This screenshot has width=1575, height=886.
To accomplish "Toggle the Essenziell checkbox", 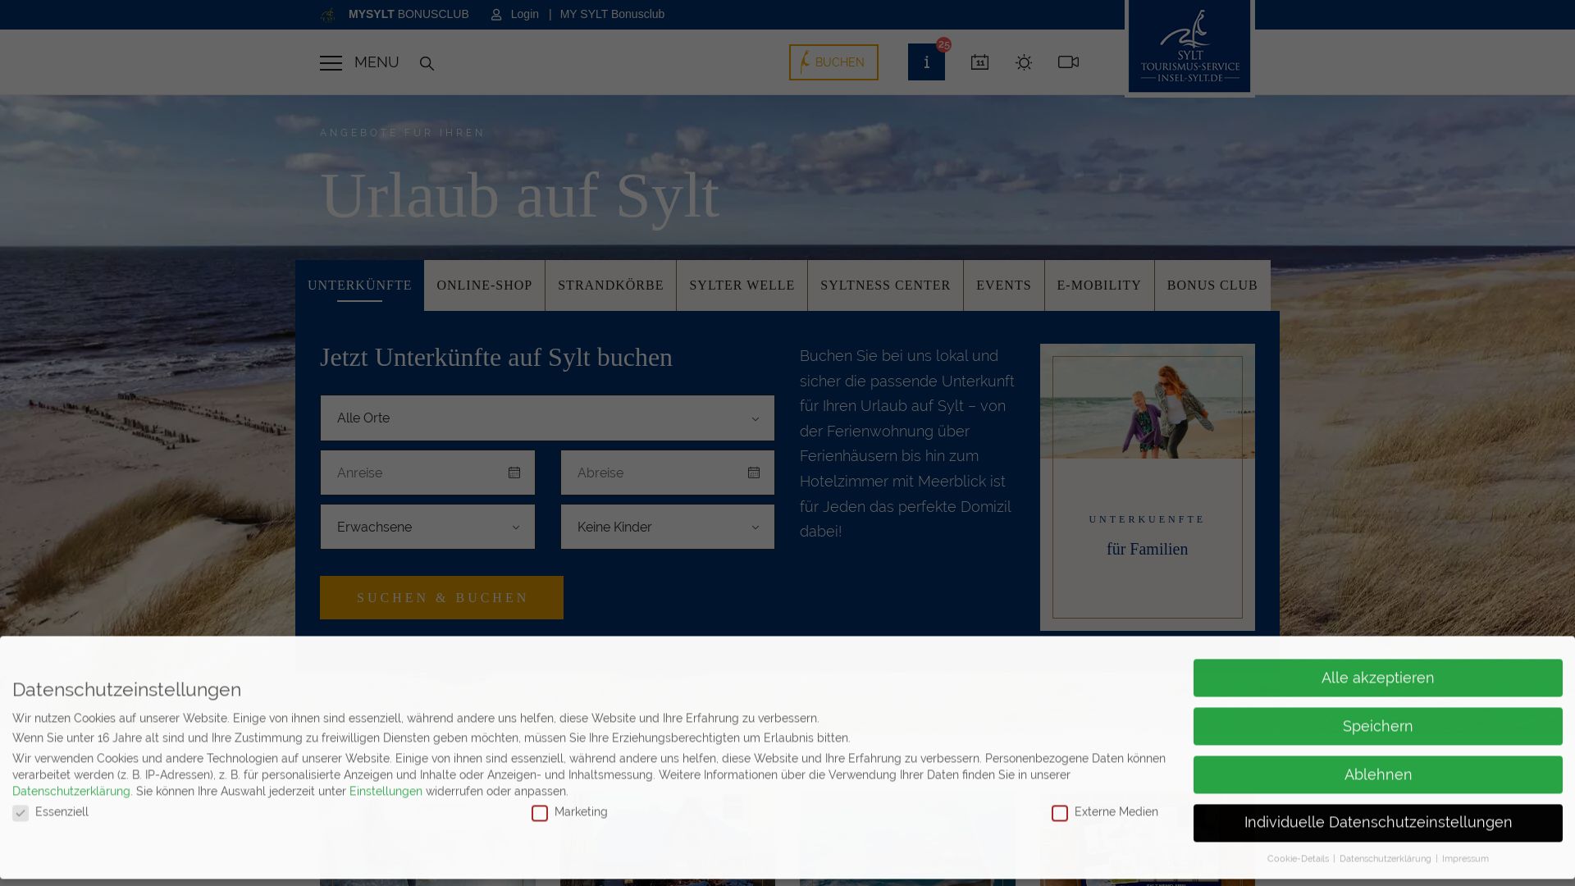I will click(x=21, y=813).
